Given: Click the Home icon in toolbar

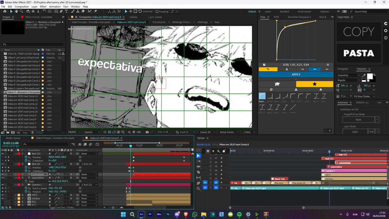Looking at the screenshot, I should [x=5, y=11].
